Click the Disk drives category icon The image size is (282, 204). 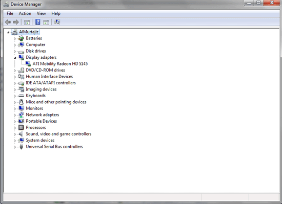tap(21, 52)
